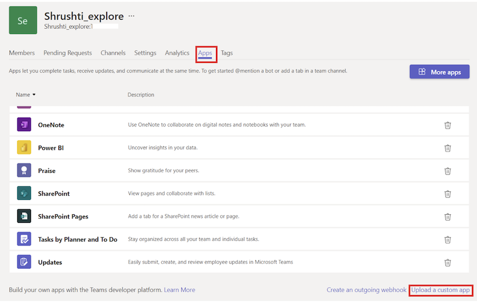Click 'View pages and collaborate with lists.' text
The height and width of the screenshot is (302, 477).
click(172, 193)
